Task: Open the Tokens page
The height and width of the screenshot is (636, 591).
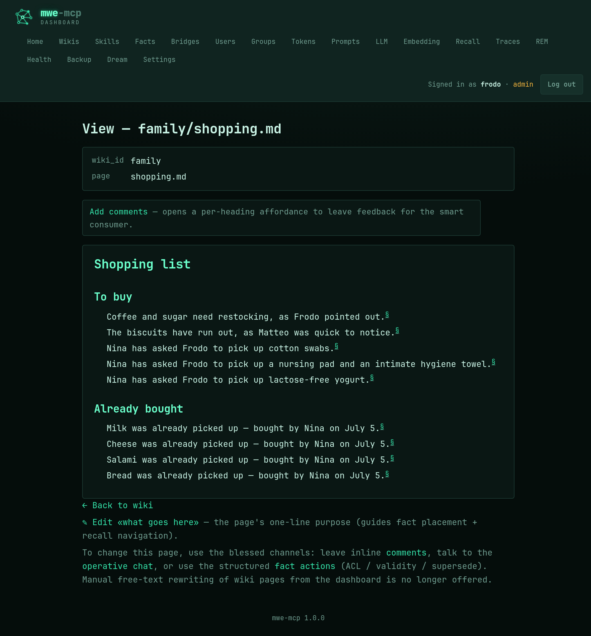Action: pyautogui.click(x=303, y=42)
